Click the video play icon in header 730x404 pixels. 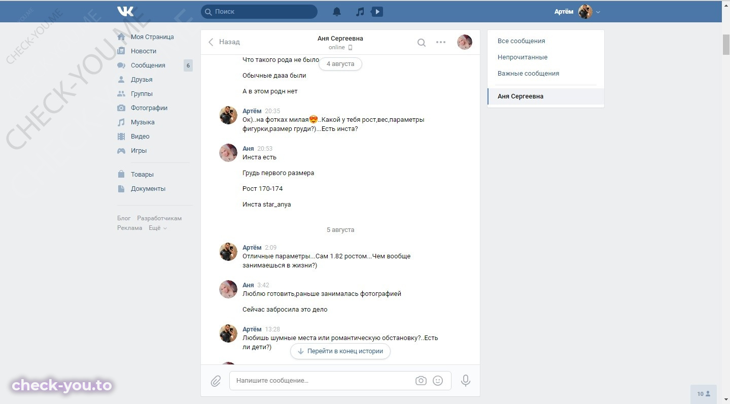(377, 11)
